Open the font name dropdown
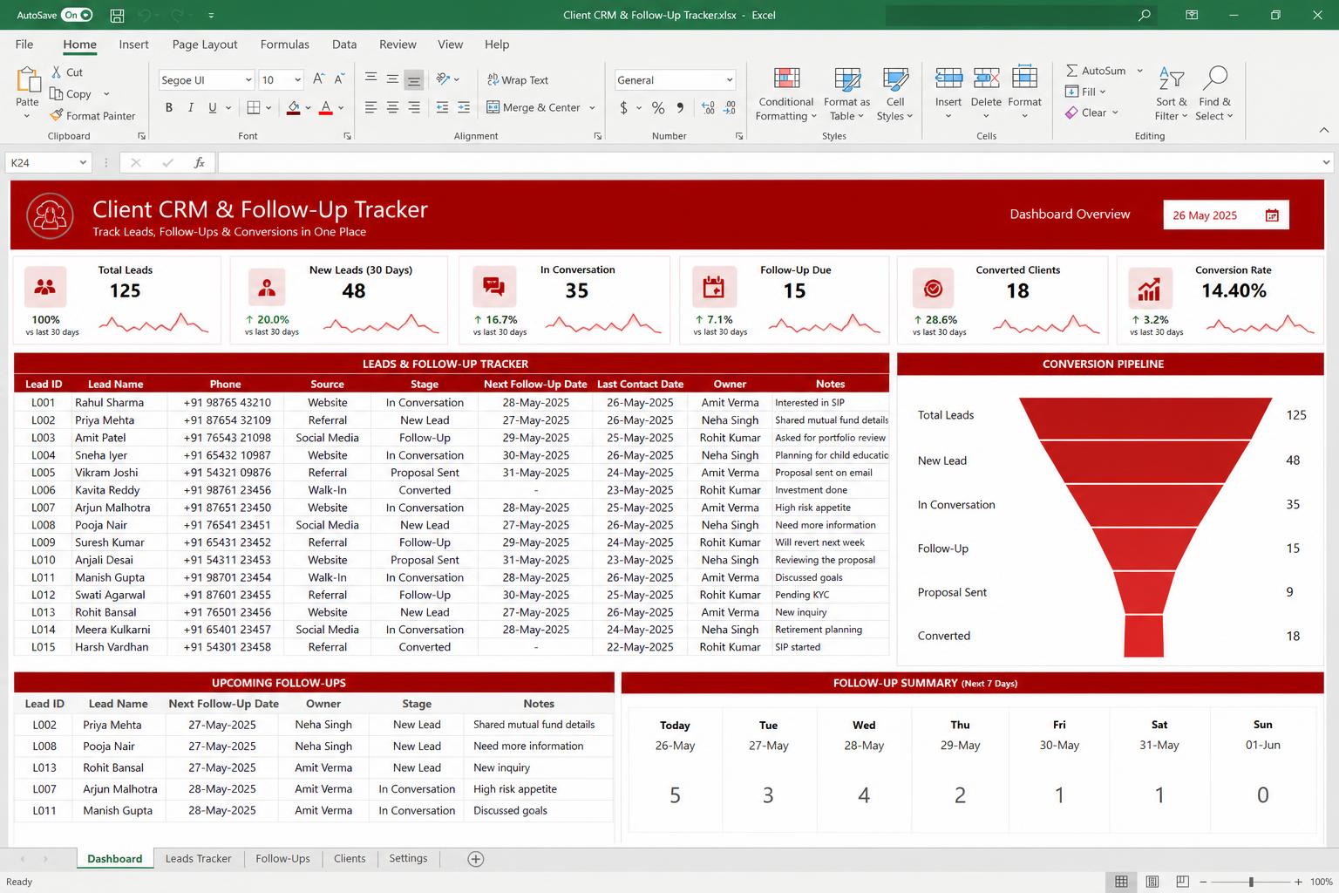This screenshot has height=893, width=1339. tap(248, 80)
